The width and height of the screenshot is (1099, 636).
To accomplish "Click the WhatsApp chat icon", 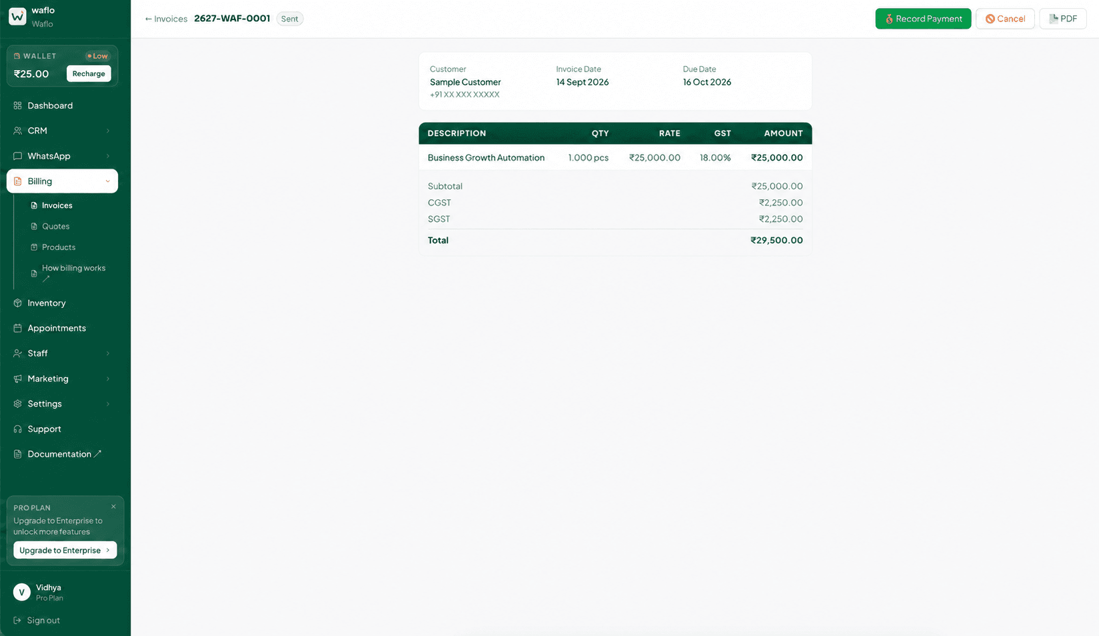I will [18, 156].
